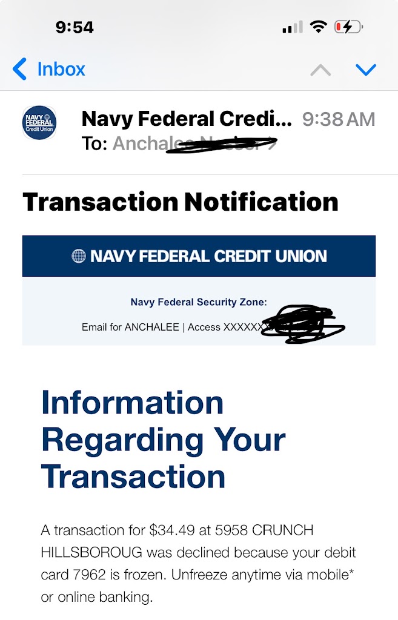Click the NAVY FEDERAL CREDIT UNION banner text
398x620 pixels.
pos(208,256)
